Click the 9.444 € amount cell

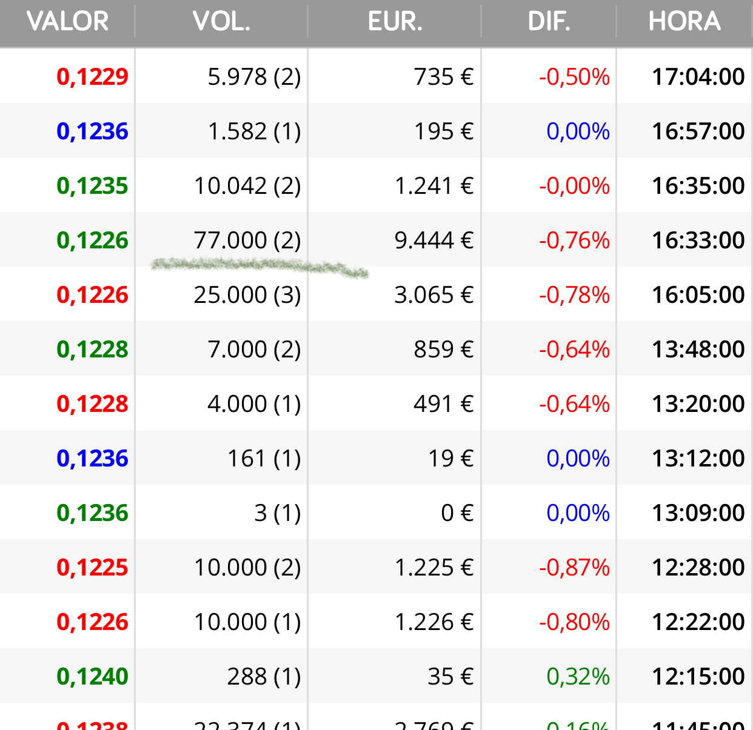coord(433,241)
